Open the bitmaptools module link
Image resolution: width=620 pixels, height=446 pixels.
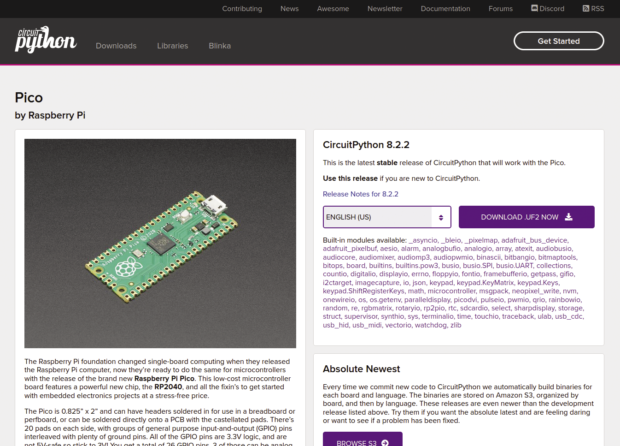pos(557,257)
